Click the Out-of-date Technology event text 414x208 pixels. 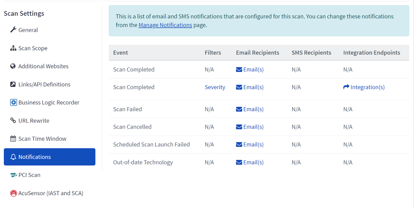coord(143,162)
